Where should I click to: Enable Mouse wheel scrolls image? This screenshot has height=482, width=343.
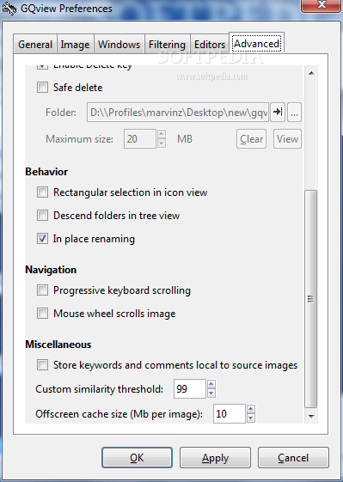click(42, 314)
